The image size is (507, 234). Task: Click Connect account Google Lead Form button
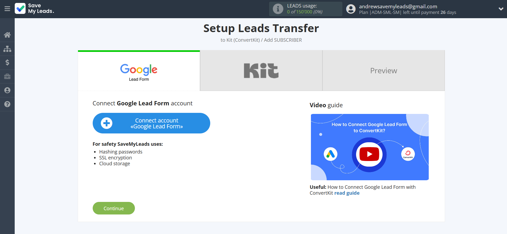[151, 123]
